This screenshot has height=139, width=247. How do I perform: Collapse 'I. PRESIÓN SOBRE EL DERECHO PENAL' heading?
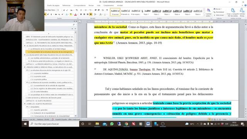click(25, 67)
